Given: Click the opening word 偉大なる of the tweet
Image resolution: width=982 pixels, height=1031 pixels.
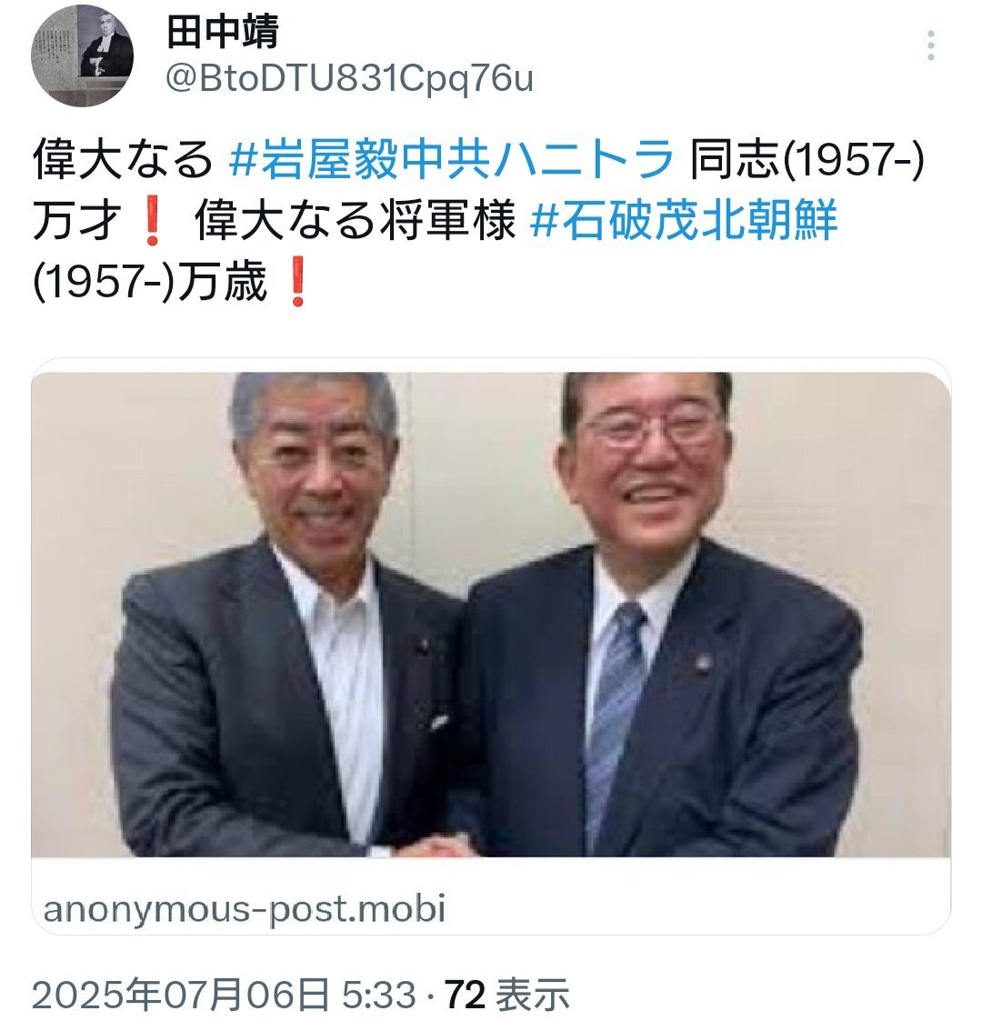Looking at the screenshot, I should tap(123, 160).
